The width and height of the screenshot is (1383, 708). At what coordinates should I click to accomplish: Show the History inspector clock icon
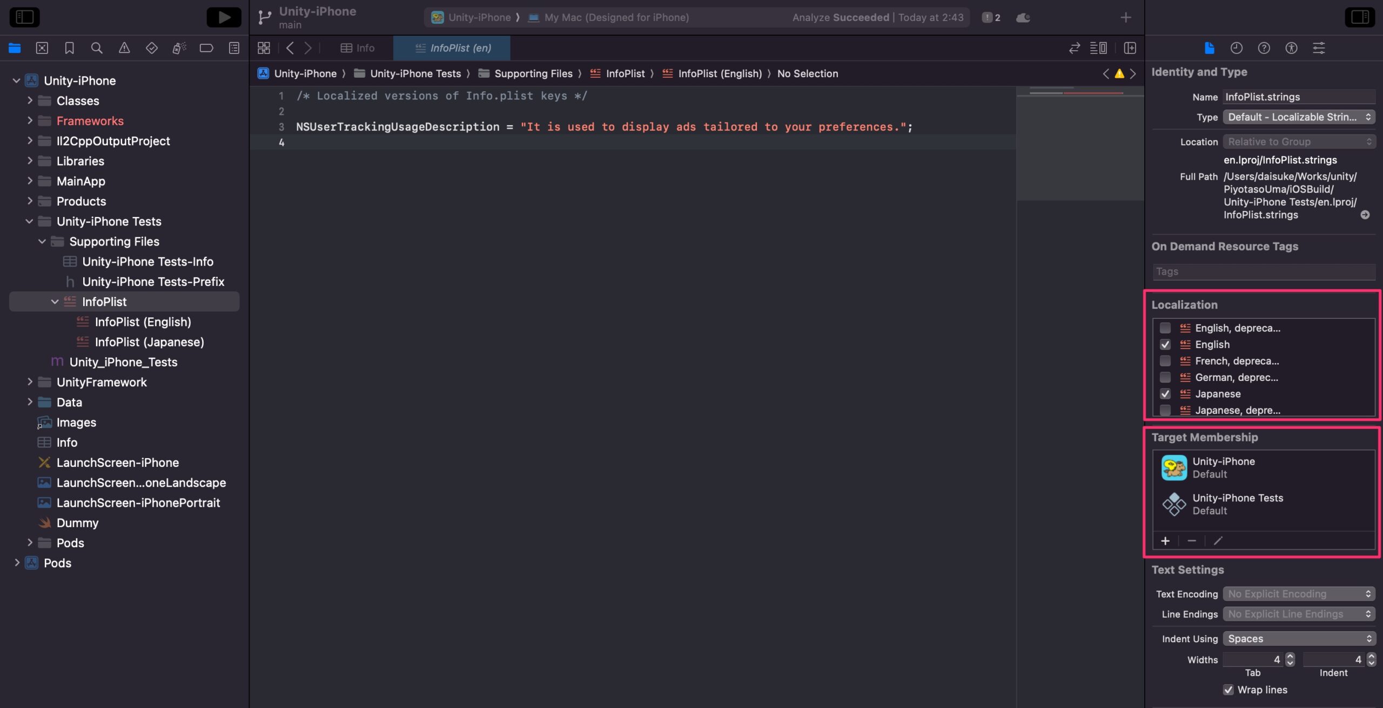[1237, 48]
